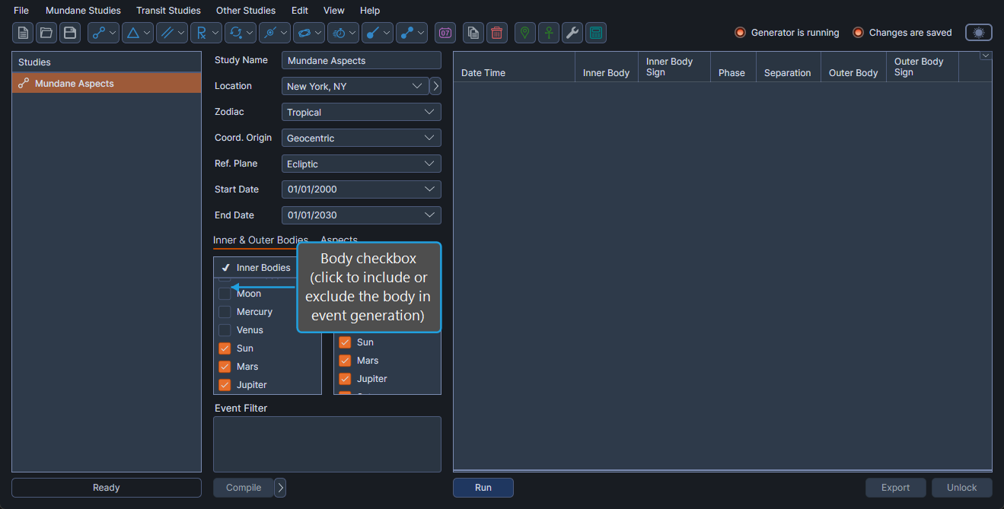
Task: Expand the dropdown arrow beside the parallel lines tool
Action: [x=182, y=33]
